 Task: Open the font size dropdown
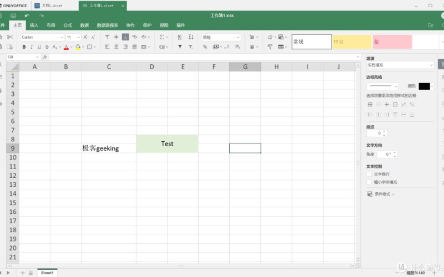pos(73,37)
